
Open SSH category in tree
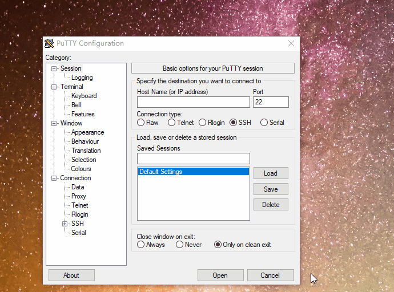click(78, 224)
